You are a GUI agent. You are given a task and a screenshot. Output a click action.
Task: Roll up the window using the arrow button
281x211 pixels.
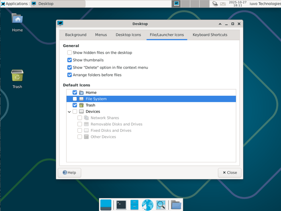click(x=220, y=24)
